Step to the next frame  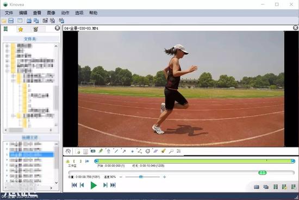pyautogui.click(x=105, y=185)
